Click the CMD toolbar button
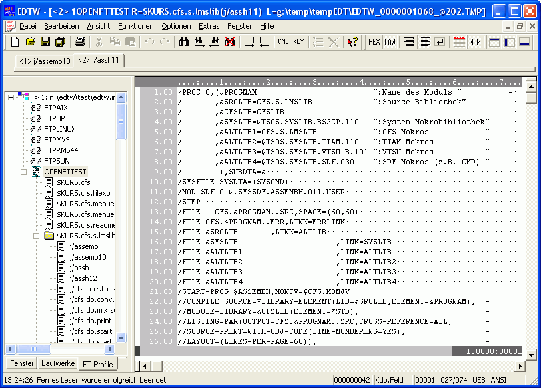541x388 pixels. click(x=283, y=42)
